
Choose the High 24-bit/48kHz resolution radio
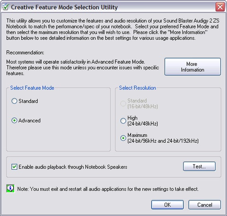(123, 121)
